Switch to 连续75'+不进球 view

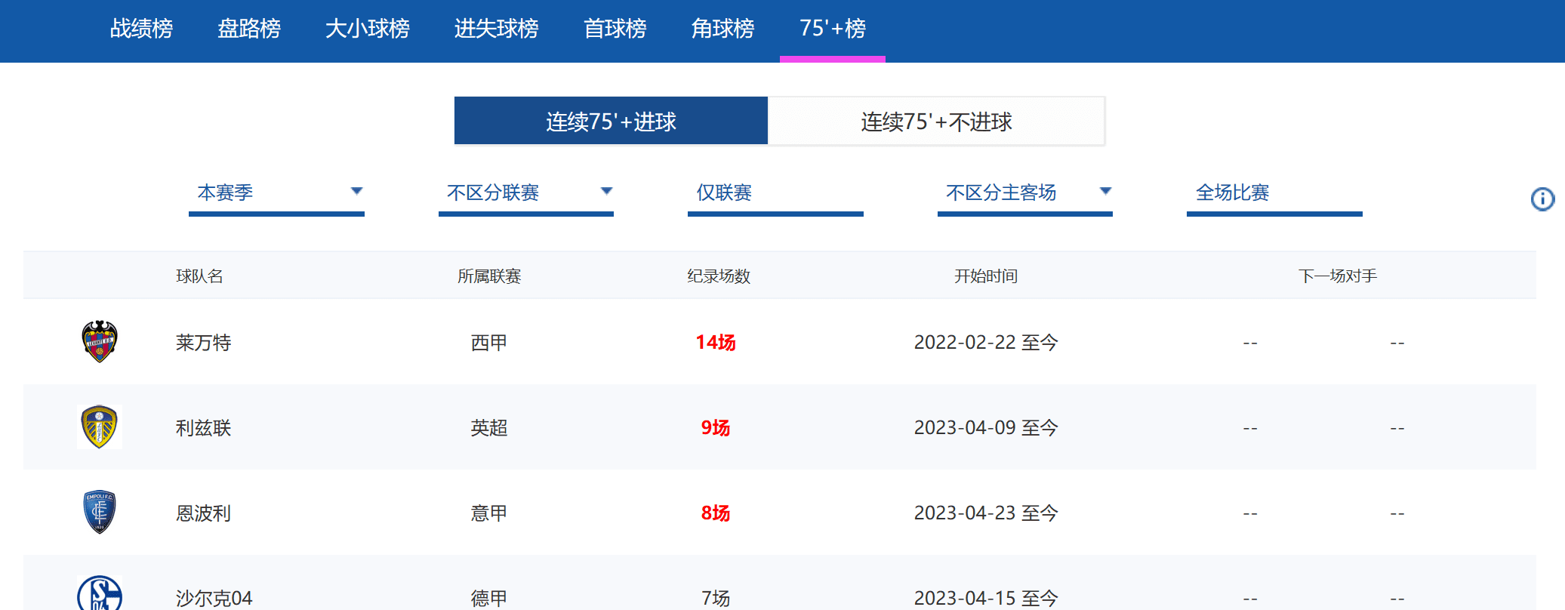tap(935, 122)
